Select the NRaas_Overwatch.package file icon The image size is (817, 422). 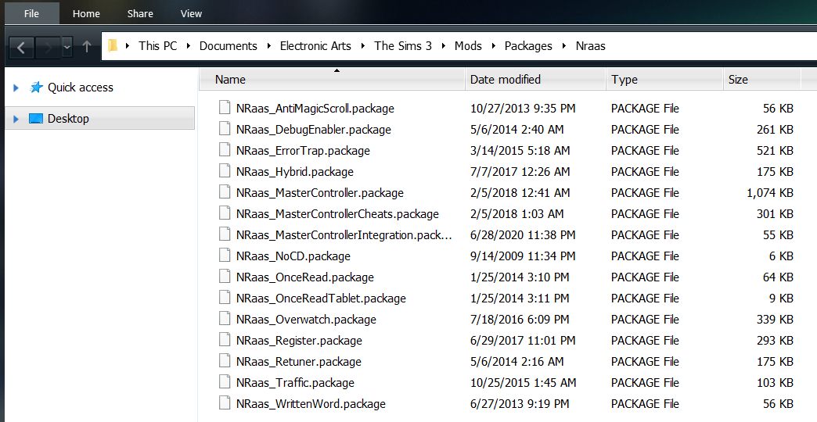(x=225, y=318)
